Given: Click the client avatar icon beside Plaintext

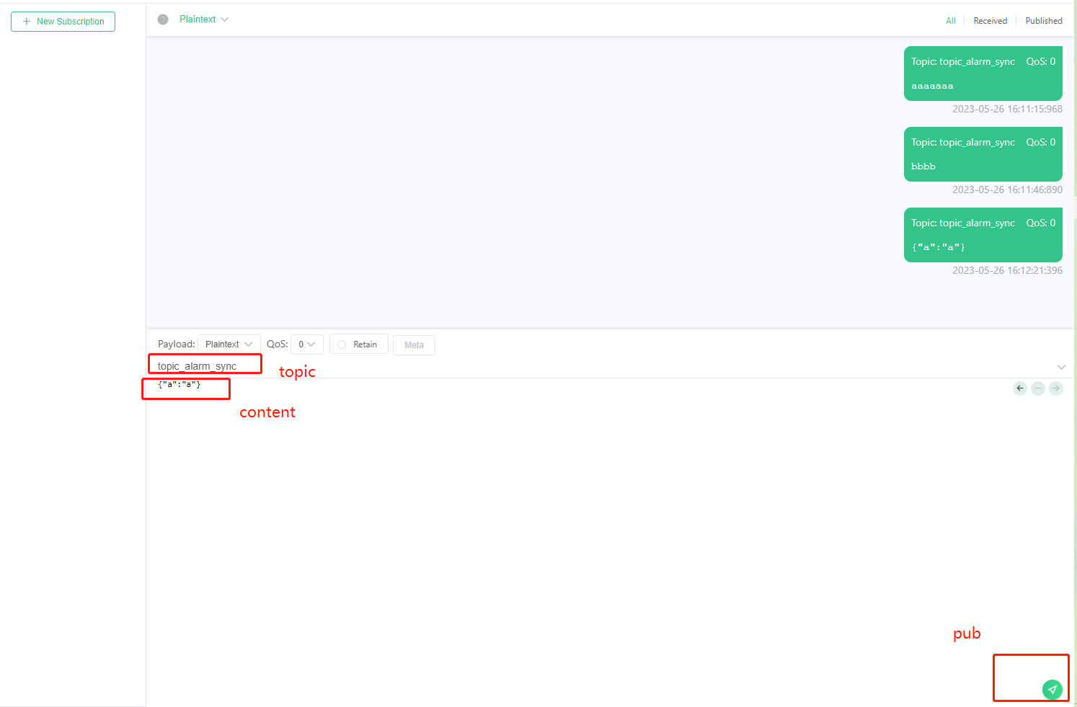Looking at the screenshot, I should (163, 19).
